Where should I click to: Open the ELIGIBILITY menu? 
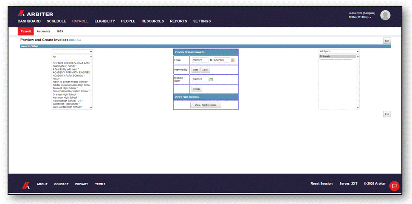tap(105, 21)
